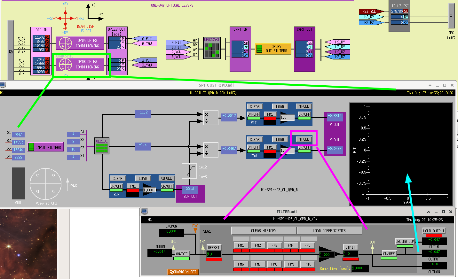Click the gain triangle in FILTER.adl
The width and height of the screenshot is (458, 279).
coord(327,254)
